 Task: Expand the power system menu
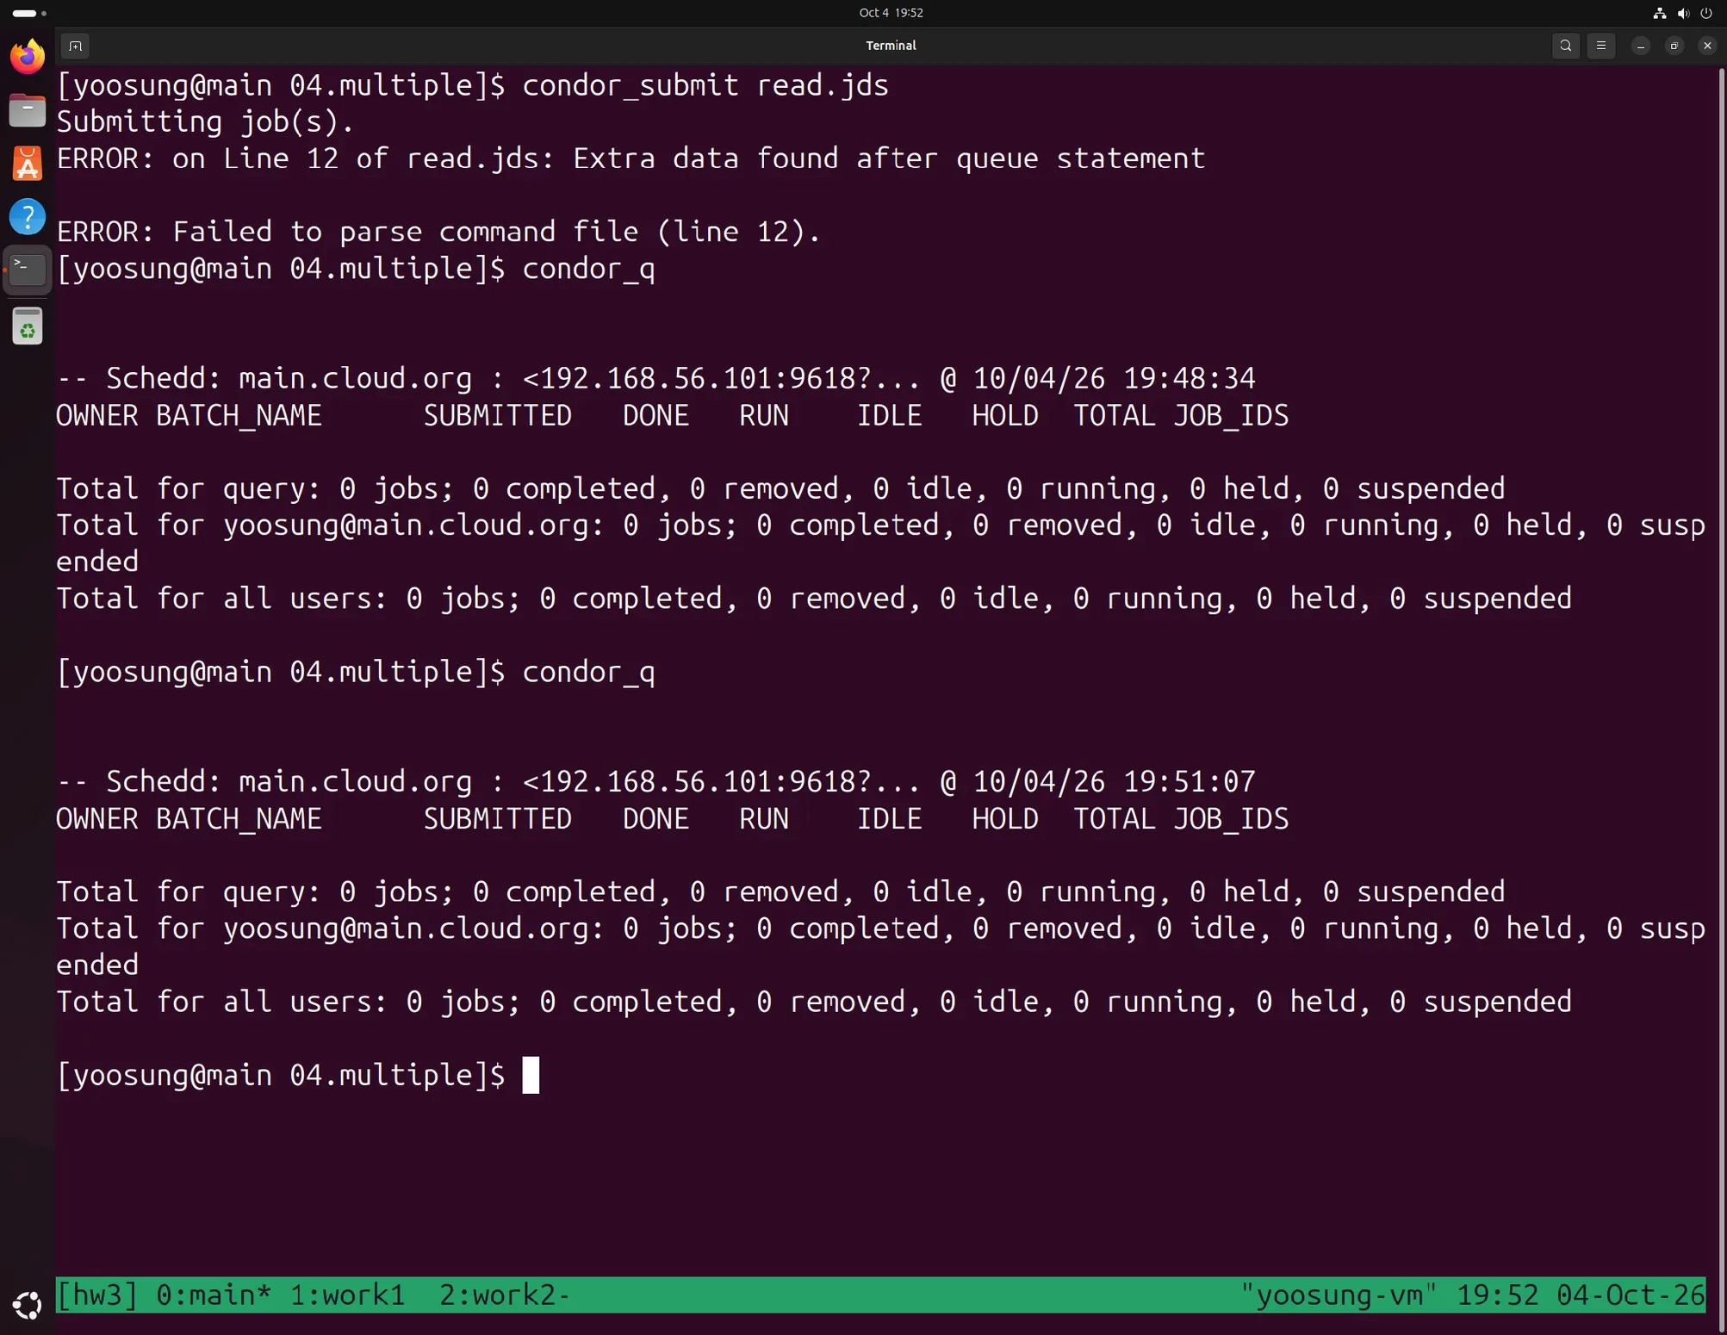1706,13
